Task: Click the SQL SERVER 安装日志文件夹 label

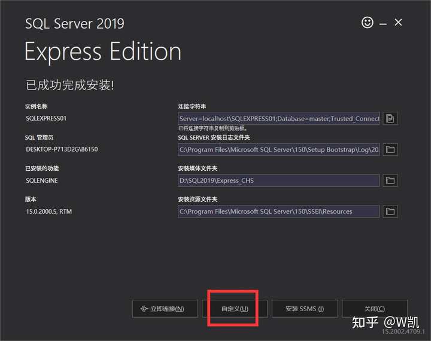Action: pyautogui.click(x=214, y=137)
